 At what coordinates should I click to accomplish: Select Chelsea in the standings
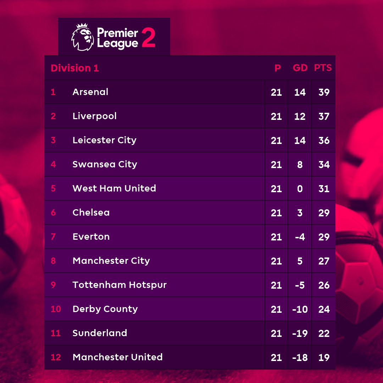(91, 212)
